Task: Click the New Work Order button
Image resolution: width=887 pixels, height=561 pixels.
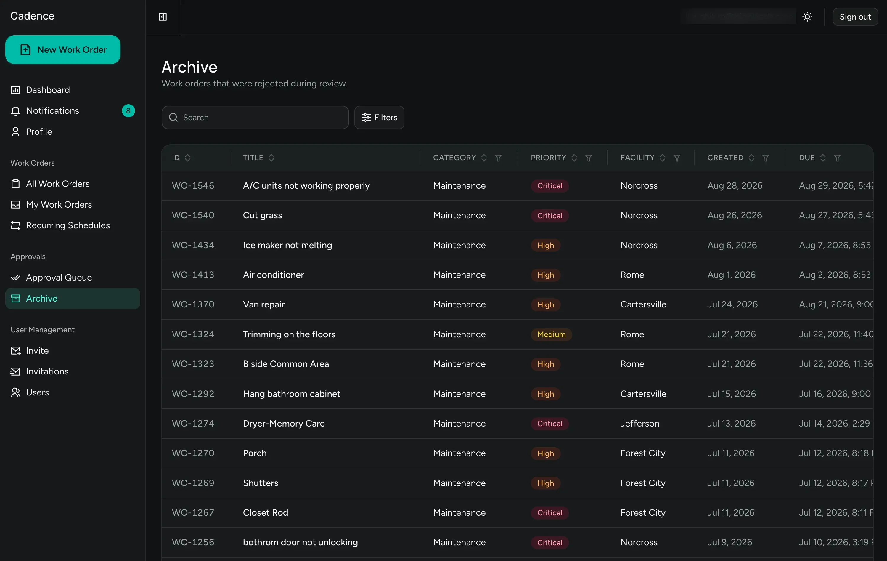Action: pos(63,50)
